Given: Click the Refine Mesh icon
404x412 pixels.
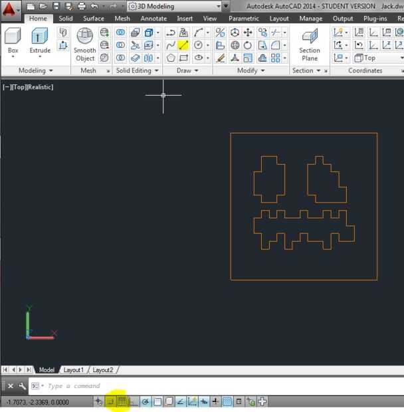Looking at the screenshot, I should [104, 58].
